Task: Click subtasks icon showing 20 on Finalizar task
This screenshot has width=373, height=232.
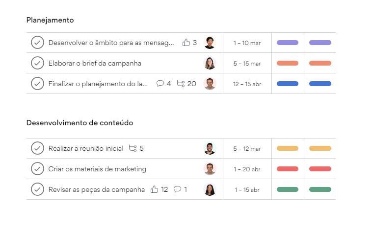Action: pyautogui.click(x=181, y=84)
